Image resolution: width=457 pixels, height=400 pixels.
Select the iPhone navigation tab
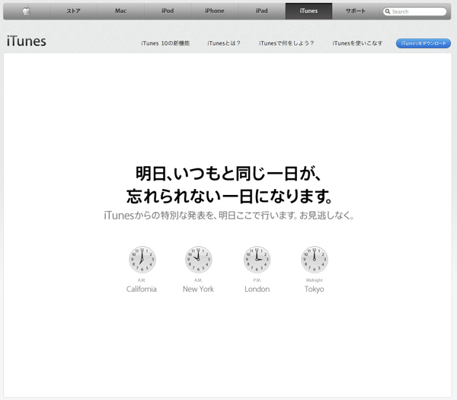pyautogui.click(x=215, y=11)
